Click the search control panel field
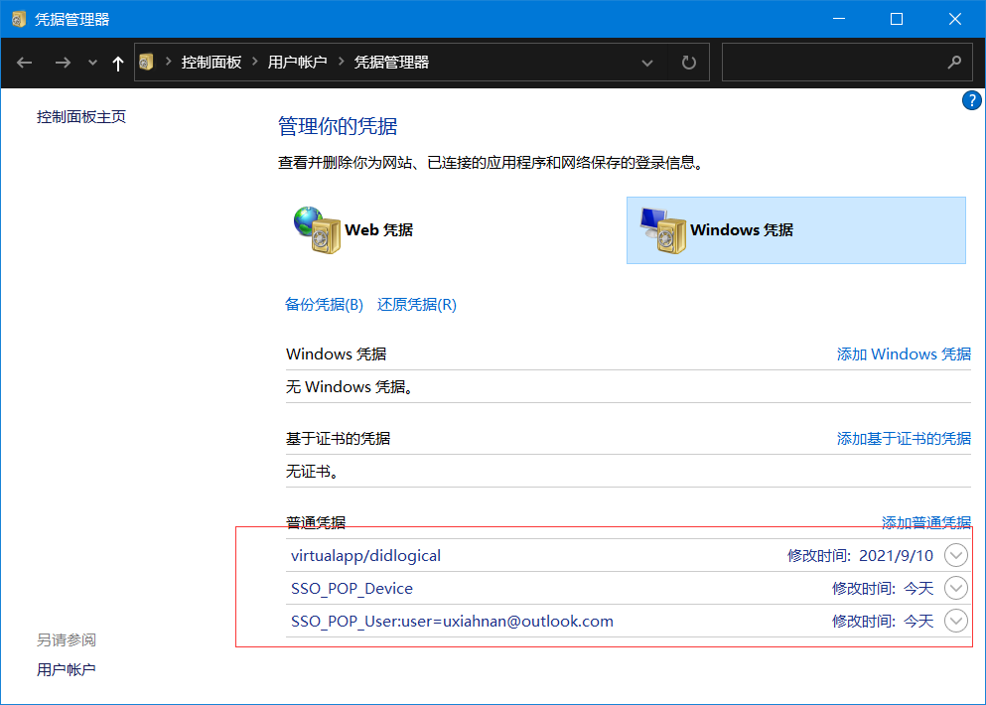 coord(847,63)
